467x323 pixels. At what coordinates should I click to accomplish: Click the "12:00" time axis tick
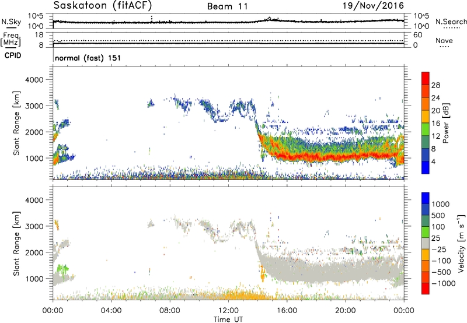(228, 311)
